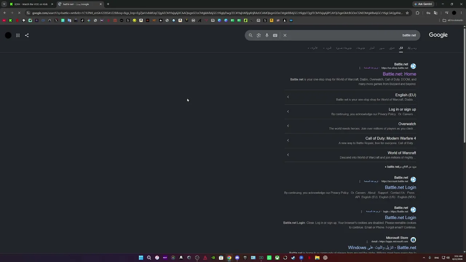Open more options for Microsoft Store result
The height and width of the screenshot is (262, 466).
coord(367,242)
